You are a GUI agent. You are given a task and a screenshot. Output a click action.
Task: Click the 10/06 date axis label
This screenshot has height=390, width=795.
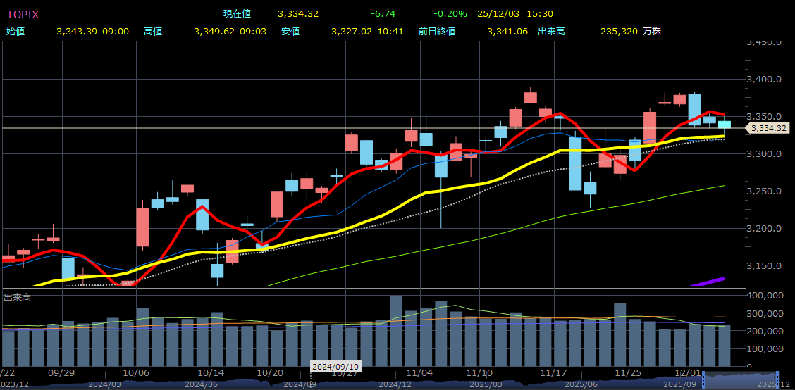(136, 372)
